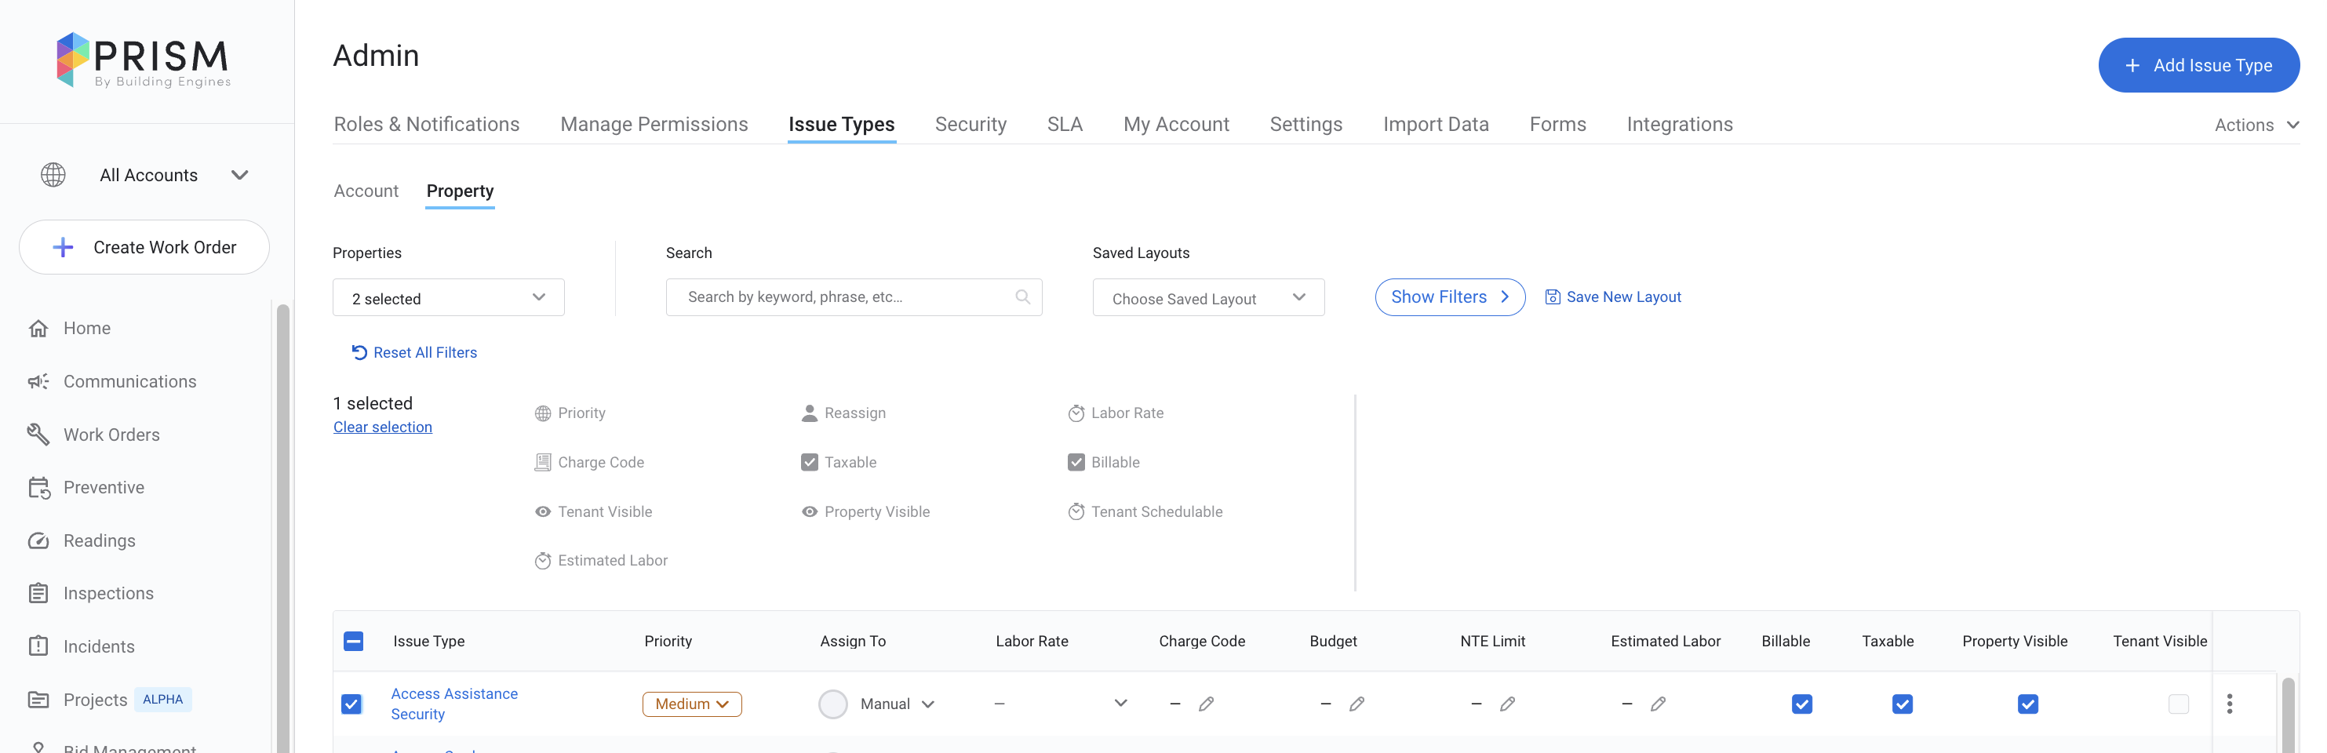Viewport: 2327px width, 753px height.
Task: Select the Labor Rate bulk action
Action: tap(1116, 413)
